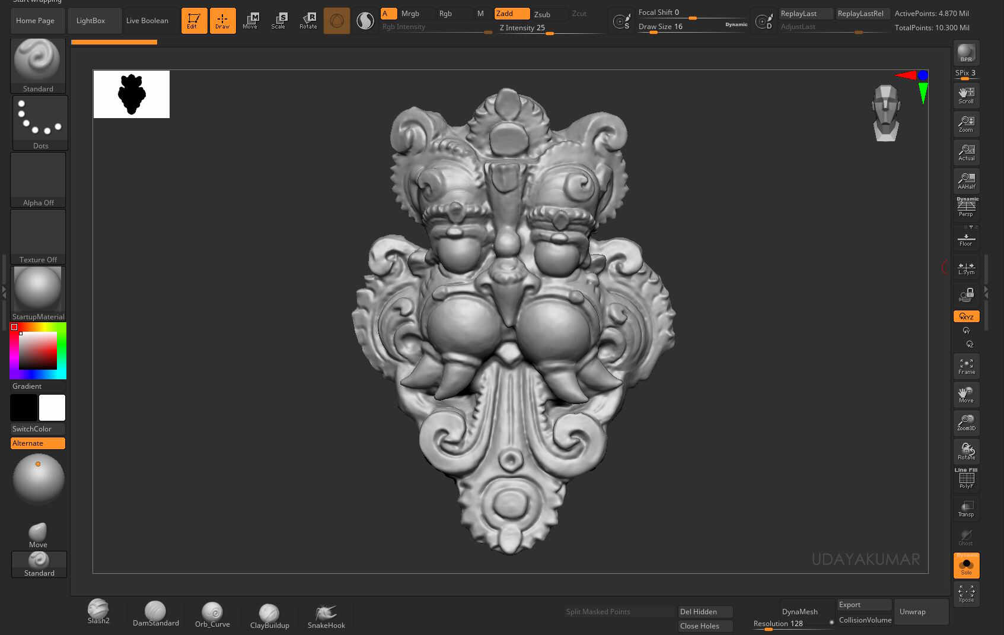The image size is (1004, 635).
Task: Toggle Solo mode
Action: pyautogui.click(x=966, y=566)
